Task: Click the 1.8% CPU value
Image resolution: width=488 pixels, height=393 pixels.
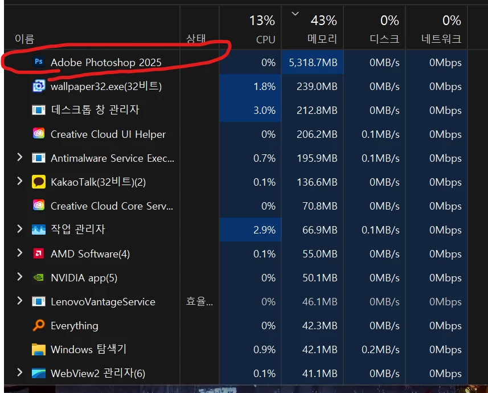Action: tap(264, 86)
